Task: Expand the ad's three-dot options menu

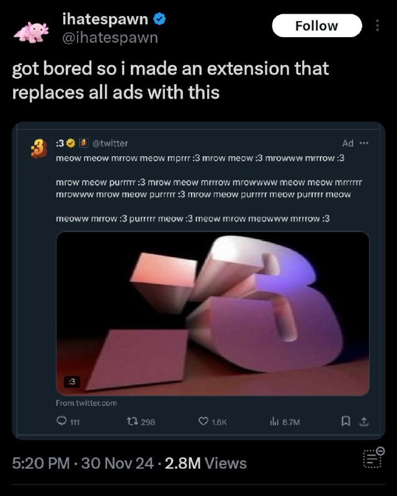Action: (x=364, y=143)
